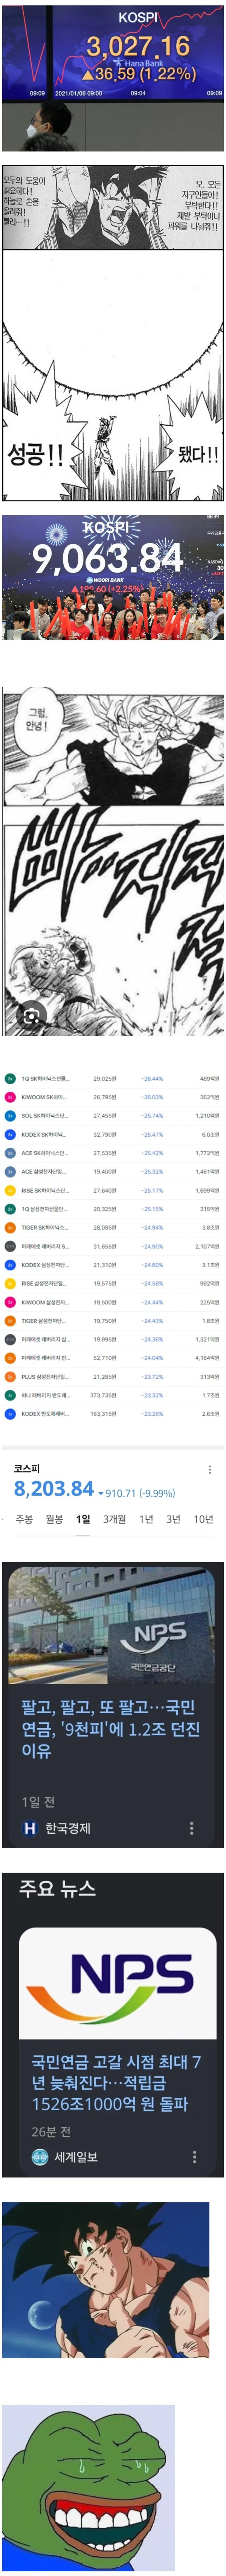
Task: Select the 1Q 삼성전자선물 20,325원 row
Action: (x=113, y=1208)
